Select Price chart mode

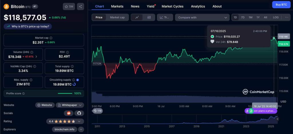click(x=99, y=17)
